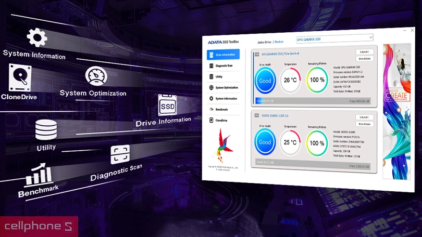This screenshot has height=237, width=422.
Task: Click the 25 °C temperature gauge
Action: [290, 142]
